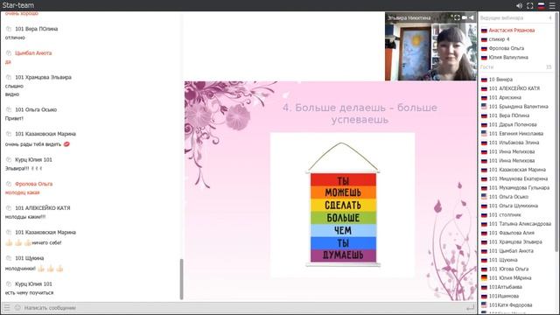Click the rainbow banner slide image
Screen dimensions: 560x315
(342, 205)
